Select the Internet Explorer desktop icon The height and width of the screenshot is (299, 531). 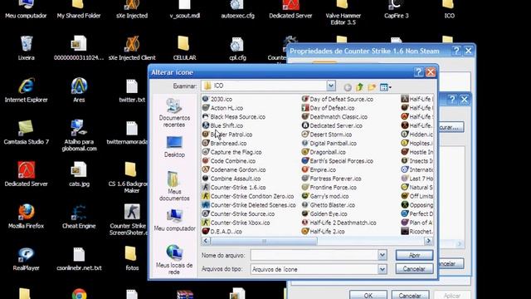[26, 91]
